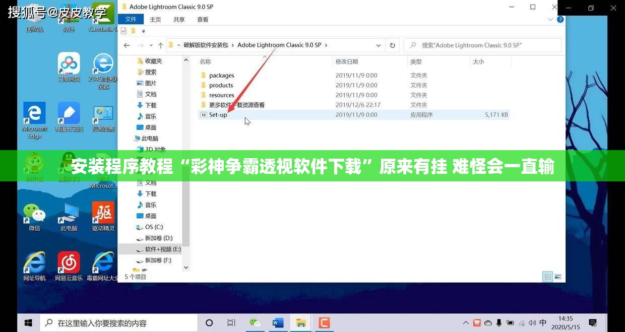Open the recent locations dropdown
Image resolution: width=625 pixels, height=332 pixels.
click(x=151, y=45)
